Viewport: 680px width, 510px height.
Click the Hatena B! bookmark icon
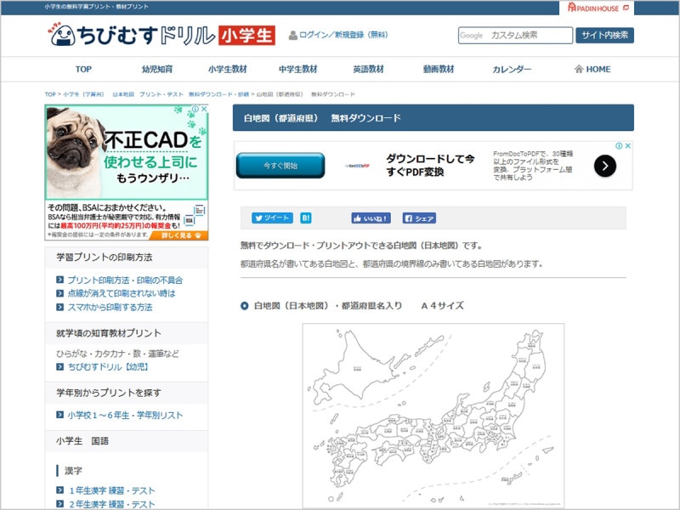tap(306, 218)
